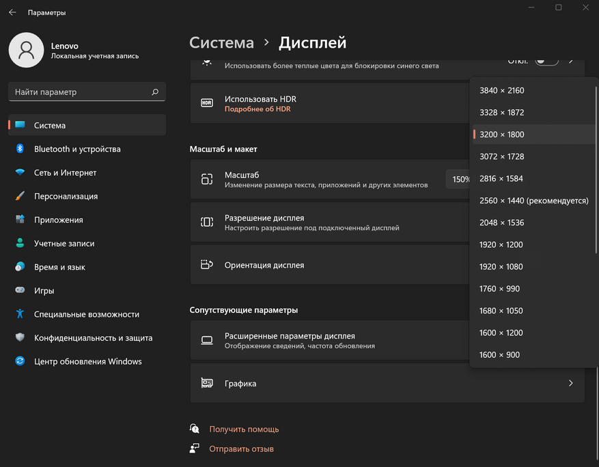This screenshot has width=599, height=467.
Task: Pick 1920 × 1080 from the resolution list
Action: [x=501, y=267]
